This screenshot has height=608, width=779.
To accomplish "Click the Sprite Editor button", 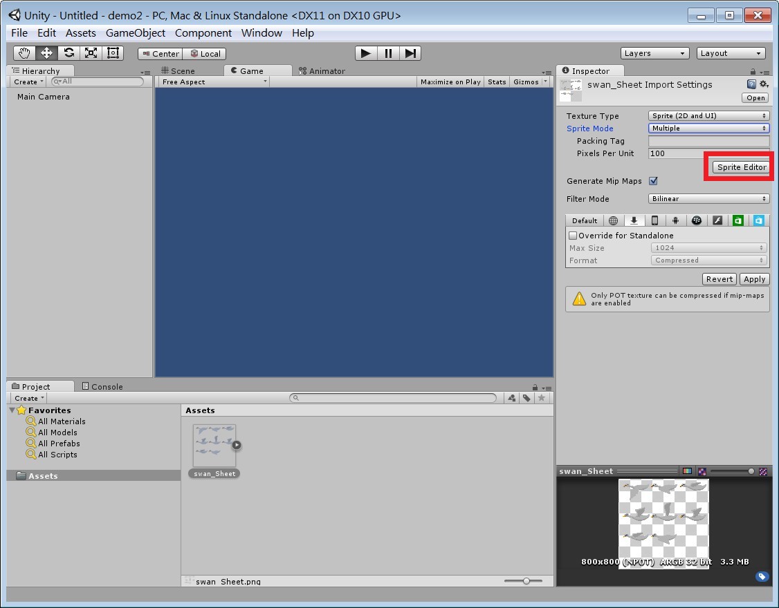I will click(741, 167).
